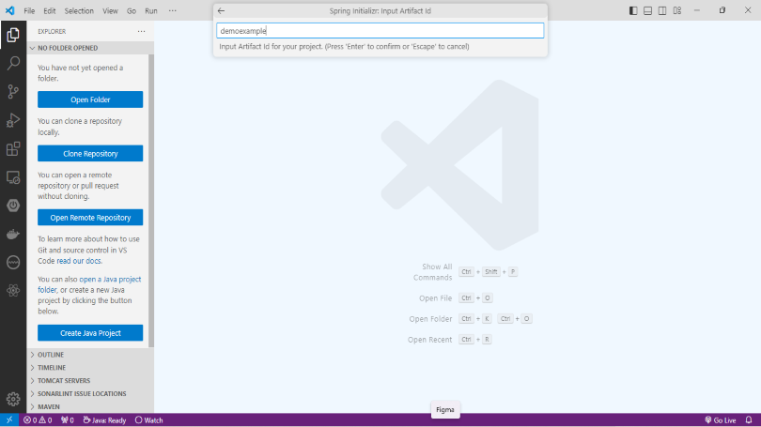This screenshot has height=427, width=761.
Task: Open notifications bell icon
Action: (x=749, y=420)
